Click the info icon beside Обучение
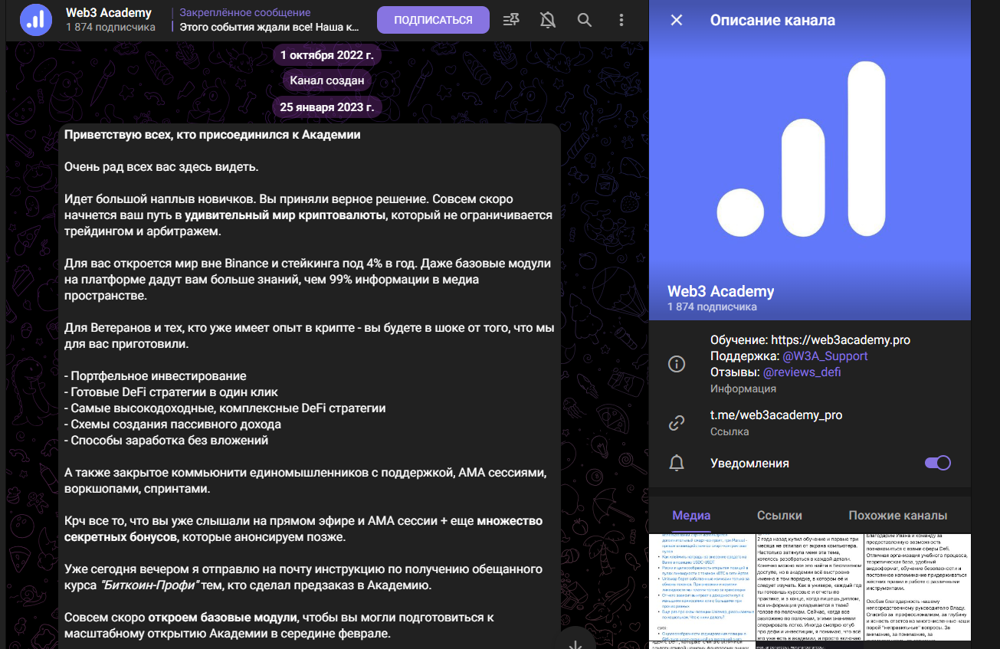 (677, 364)
